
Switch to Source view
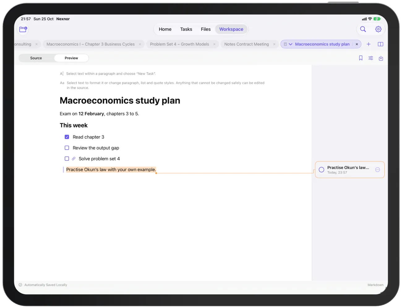36,58
